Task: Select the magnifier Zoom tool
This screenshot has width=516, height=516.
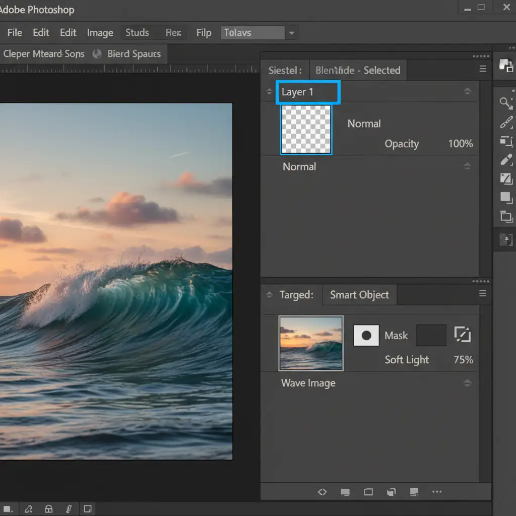Action: pyautogui.click(x=505, y=103)
